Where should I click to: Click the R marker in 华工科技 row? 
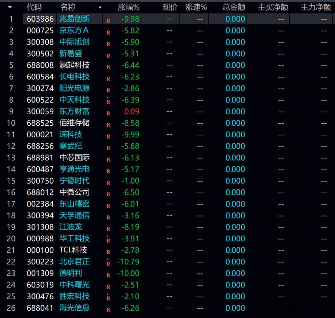click(108, 240)
